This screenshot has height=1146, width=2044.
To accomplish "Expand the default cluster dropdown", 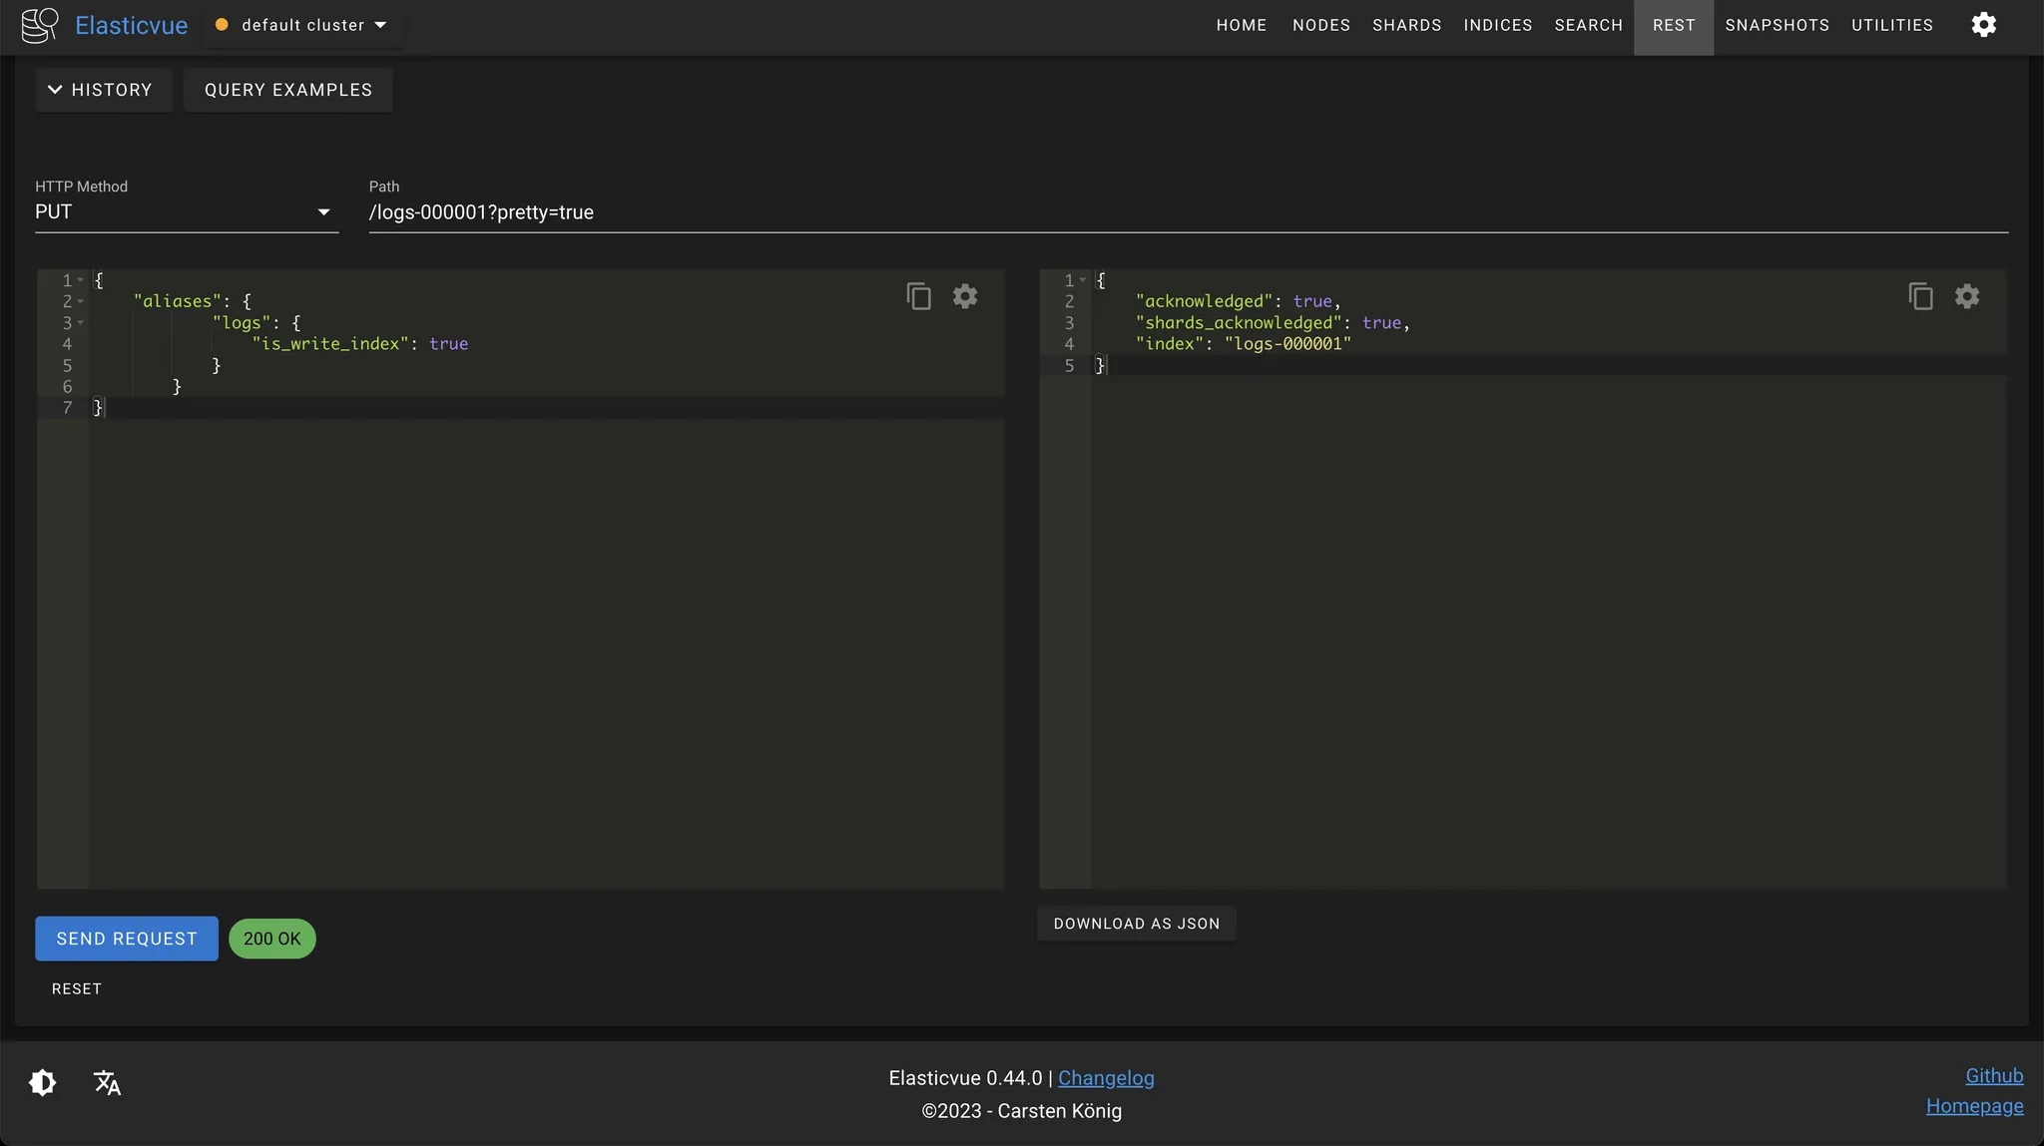I will (303, 25).
